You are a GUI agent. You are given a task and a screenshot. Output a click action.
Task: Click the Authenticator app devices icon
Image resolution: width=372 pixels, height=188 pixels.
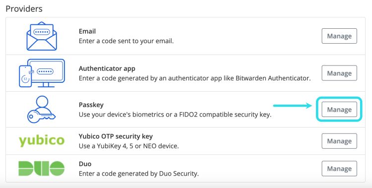tap(42, 73)
